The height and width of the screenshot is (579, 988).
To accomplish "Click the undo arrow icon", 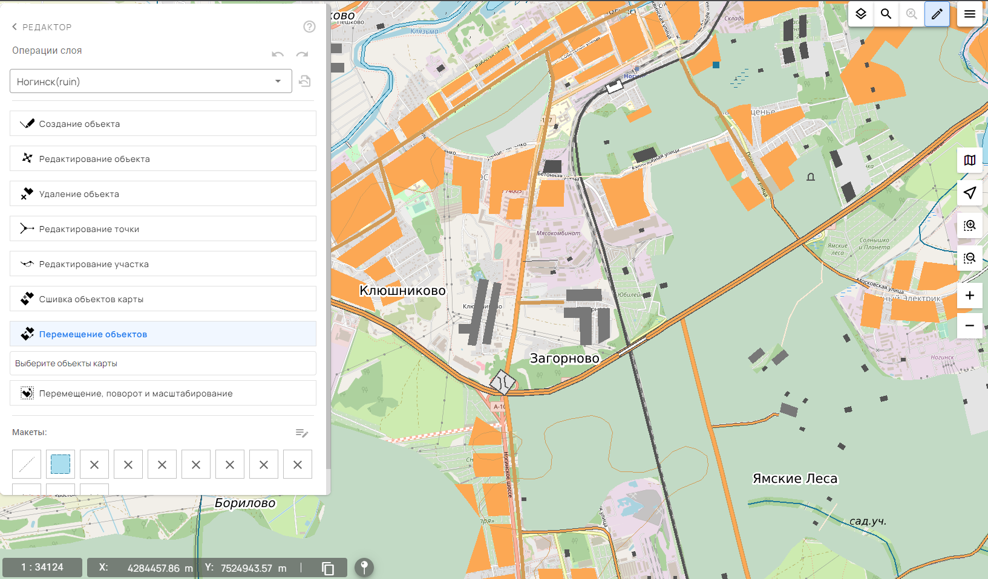I will [x=278, y=54].
